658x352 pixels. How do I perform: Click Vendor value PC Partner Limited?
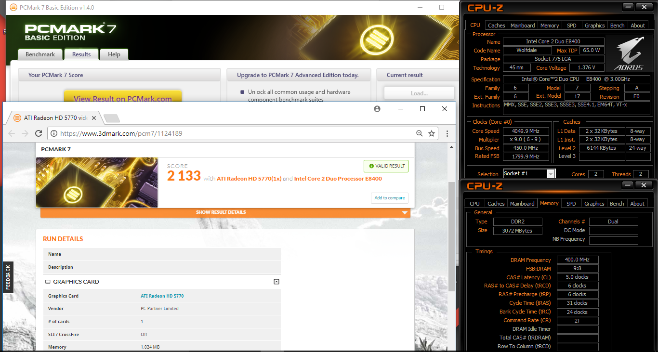point(159,309)
